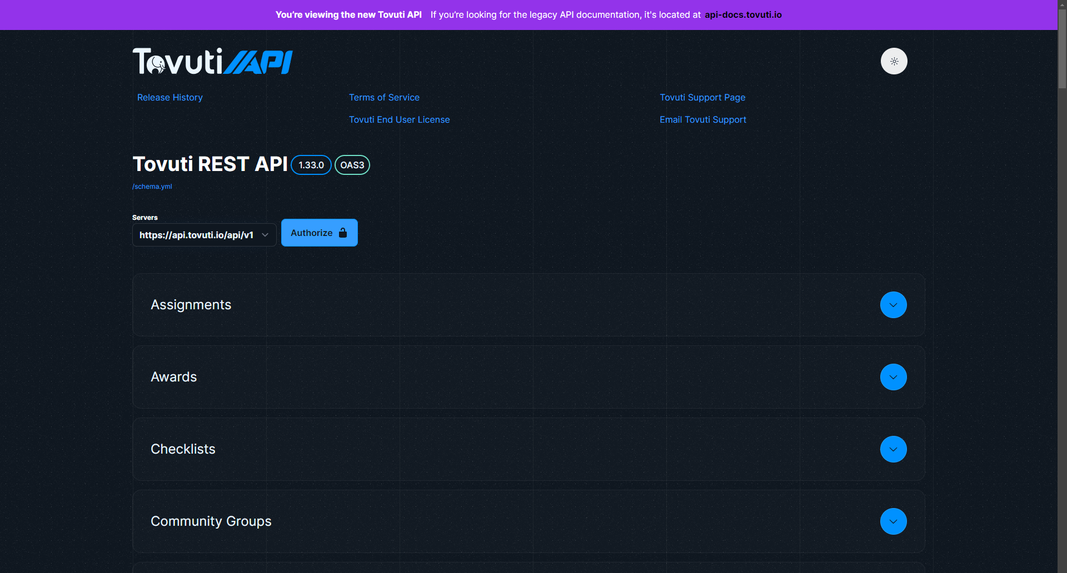1067x573 pixels.
Task: Click the Tovuti API logo
Action: click(x=213, y=61)
